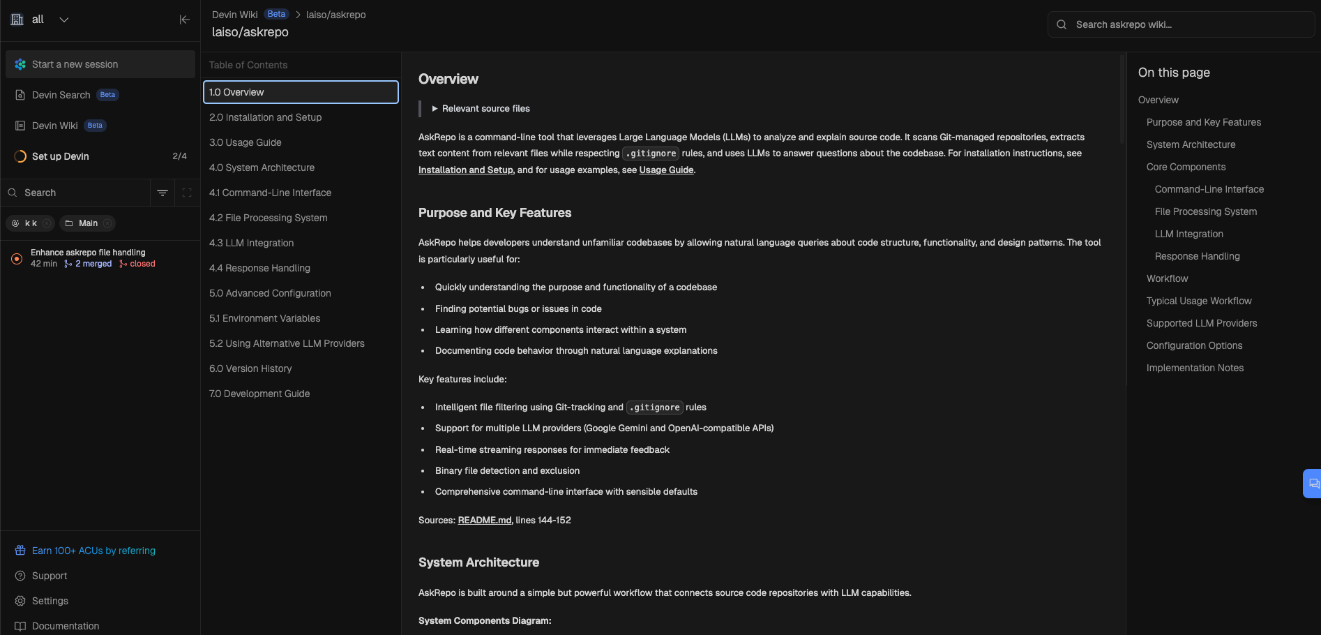Open '4.0 System Architecture' page
1321x635 pixels.
tap(301, 167)
